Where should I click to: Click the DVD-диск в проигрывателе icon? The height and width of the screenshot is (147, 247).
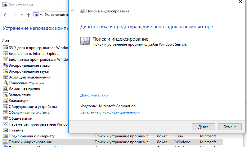pyautogui.click(x=6, y=47)
